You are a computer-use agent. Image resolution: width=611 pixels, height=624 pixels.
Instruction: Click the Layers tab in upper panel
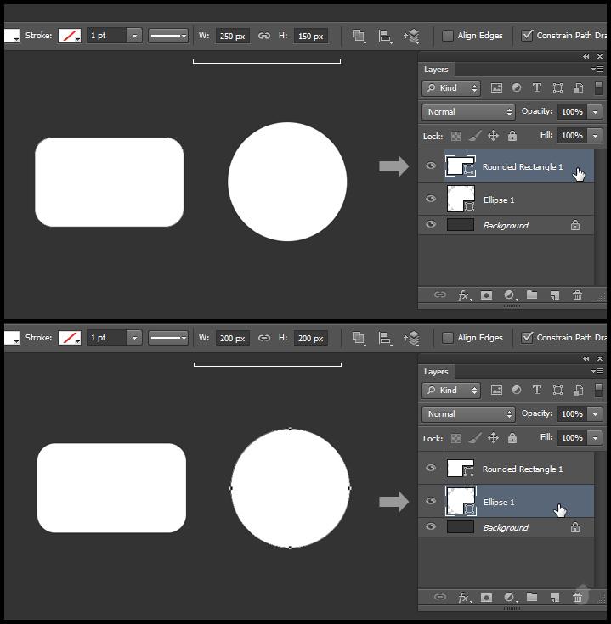point(436,70)
